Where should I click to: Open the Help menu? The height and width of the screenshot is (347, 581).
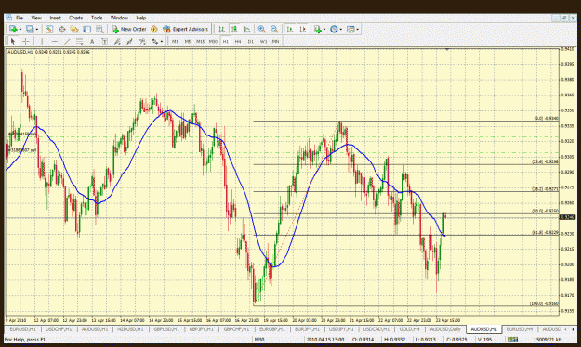point(140,18)
